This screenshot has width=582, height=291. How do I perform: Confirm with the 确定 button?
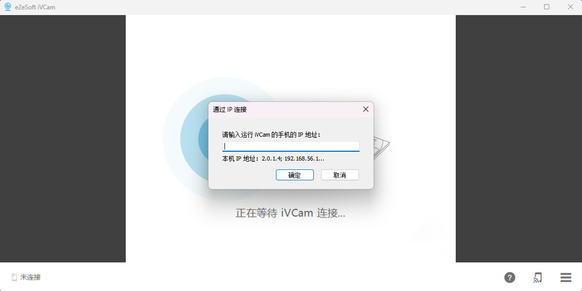click(x=295, y=175)
